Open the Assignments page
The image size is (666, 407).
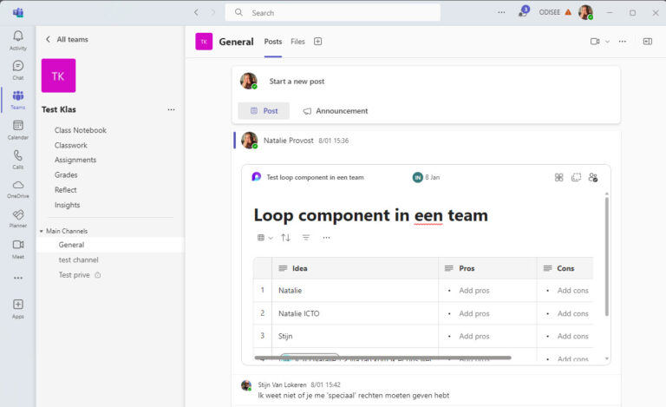(75, 160)
